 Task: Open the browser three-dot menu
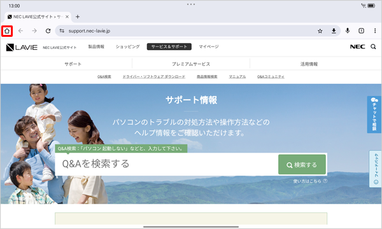pos(375,31)
